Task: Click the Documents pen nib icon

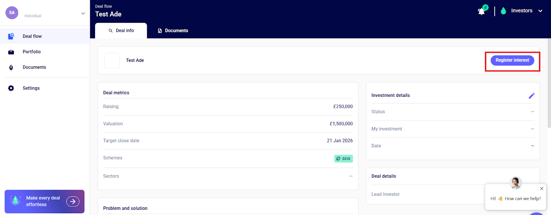Action: point(11,67)
